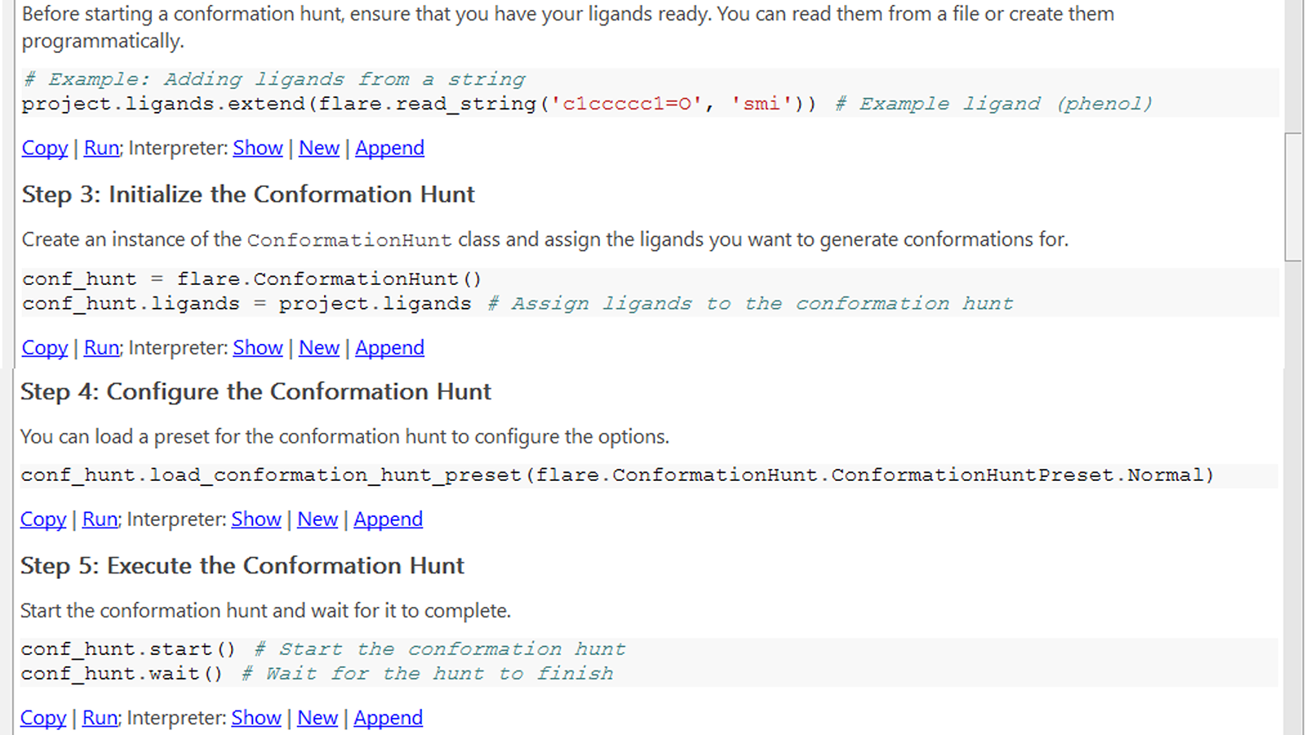Append the phenol ligand example to interpreter

pyautogui.click(x=389, y=148)
